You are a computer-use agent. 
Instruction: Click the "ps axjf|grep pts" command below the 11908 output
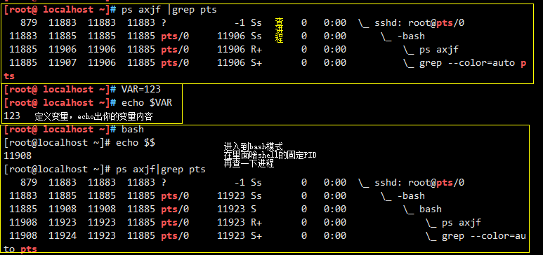161,170
